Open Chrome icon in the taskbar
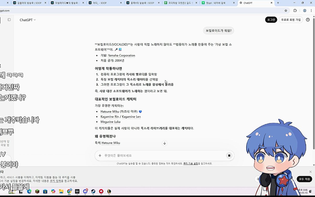Screen dimensions: 315x197 click(69, 191)
